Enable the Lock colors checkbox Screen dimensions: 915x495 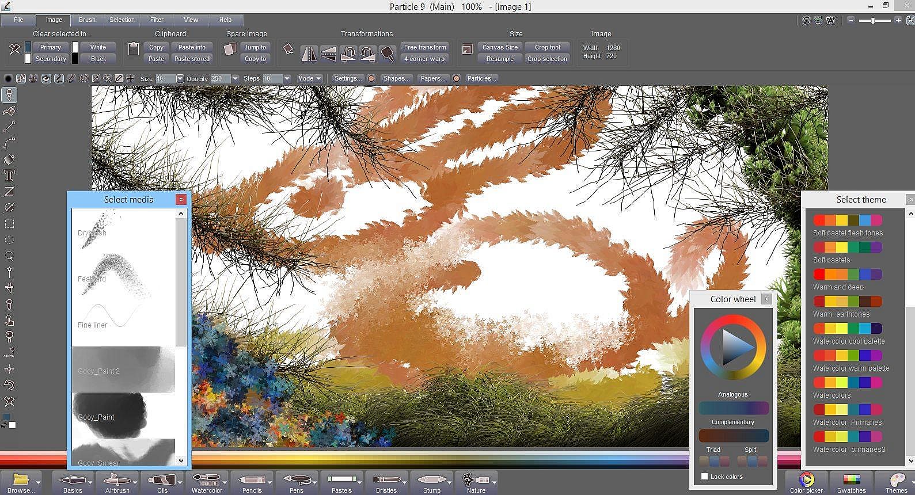pos(704,477)
